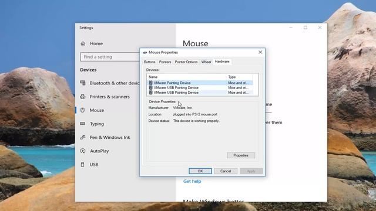Click the Type column header
This screenshot has width=376, height=211.
click(x=239, y=77)
